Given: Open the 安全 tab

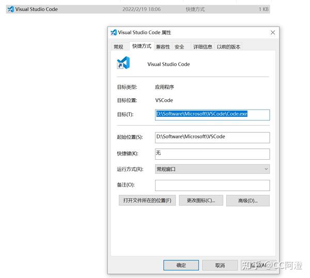Looking at the screenshot, I should point(179,47).
